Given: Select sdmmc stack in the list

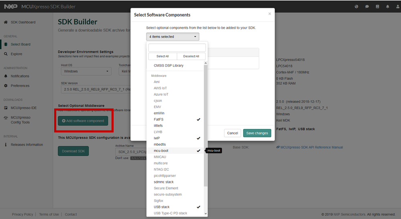Looking at the screenshot, I should pos(164,182).
